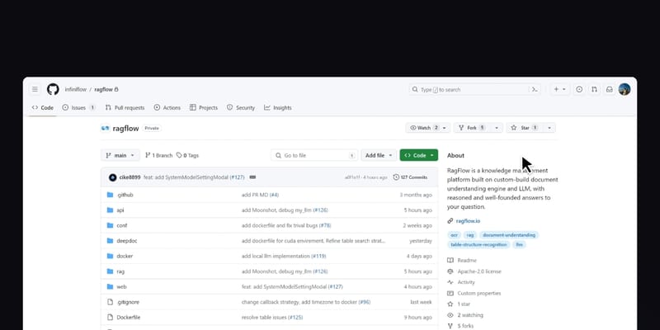The height and width of the screenshot is (330, 660).
Task: Open the docker folder
Action: point(125,256)
